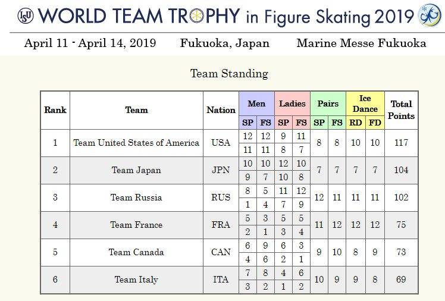445x301 pixels.
Task: Select the FD column under Ice Dance
Action: (x=374, y=123)
